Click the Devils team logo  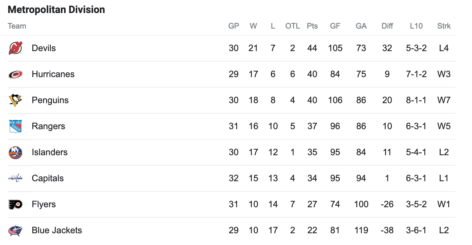(15, 48)
